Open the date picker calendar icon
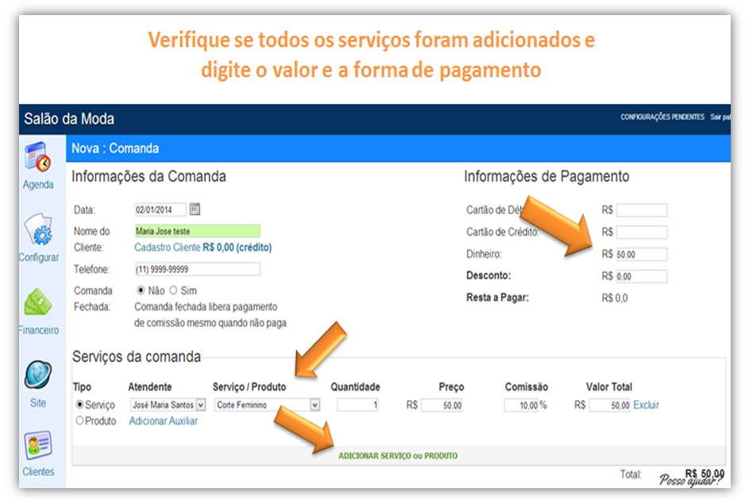The height and width of the screenshot is (504, 749). click(x=195, y=210)
